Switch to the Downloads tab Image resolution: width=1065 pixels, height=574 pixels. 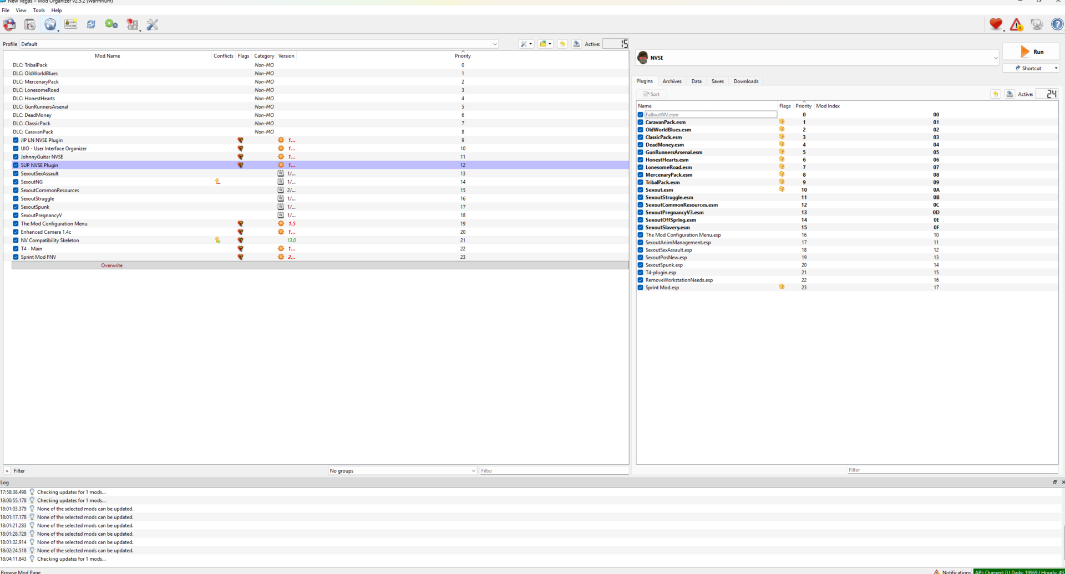coord(746,81)
